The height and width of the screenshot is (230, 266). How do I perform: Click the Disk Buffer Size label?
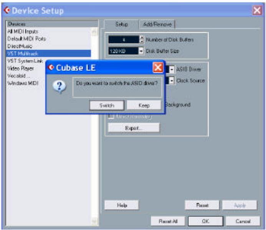[x=162, y=51]
